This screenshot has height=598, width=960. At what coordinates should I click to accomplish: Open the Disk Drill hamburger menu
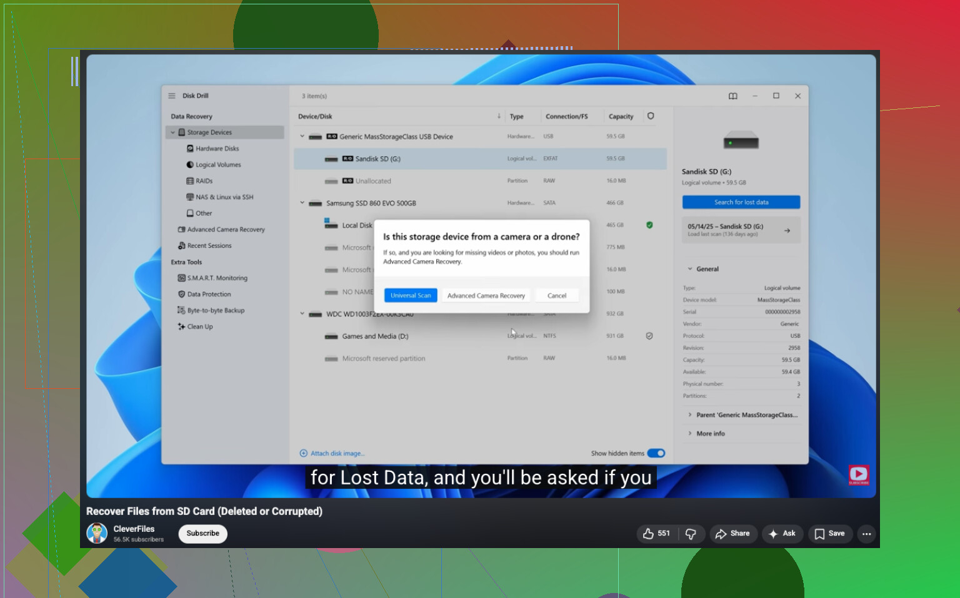(x=172, y=96)
